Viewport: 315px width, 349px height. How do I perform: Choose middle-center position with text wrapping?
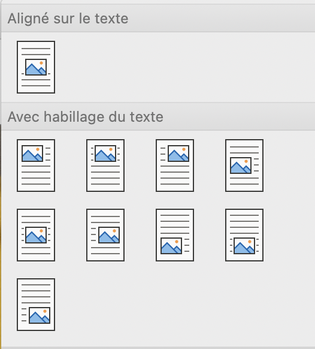coord(36,235)
